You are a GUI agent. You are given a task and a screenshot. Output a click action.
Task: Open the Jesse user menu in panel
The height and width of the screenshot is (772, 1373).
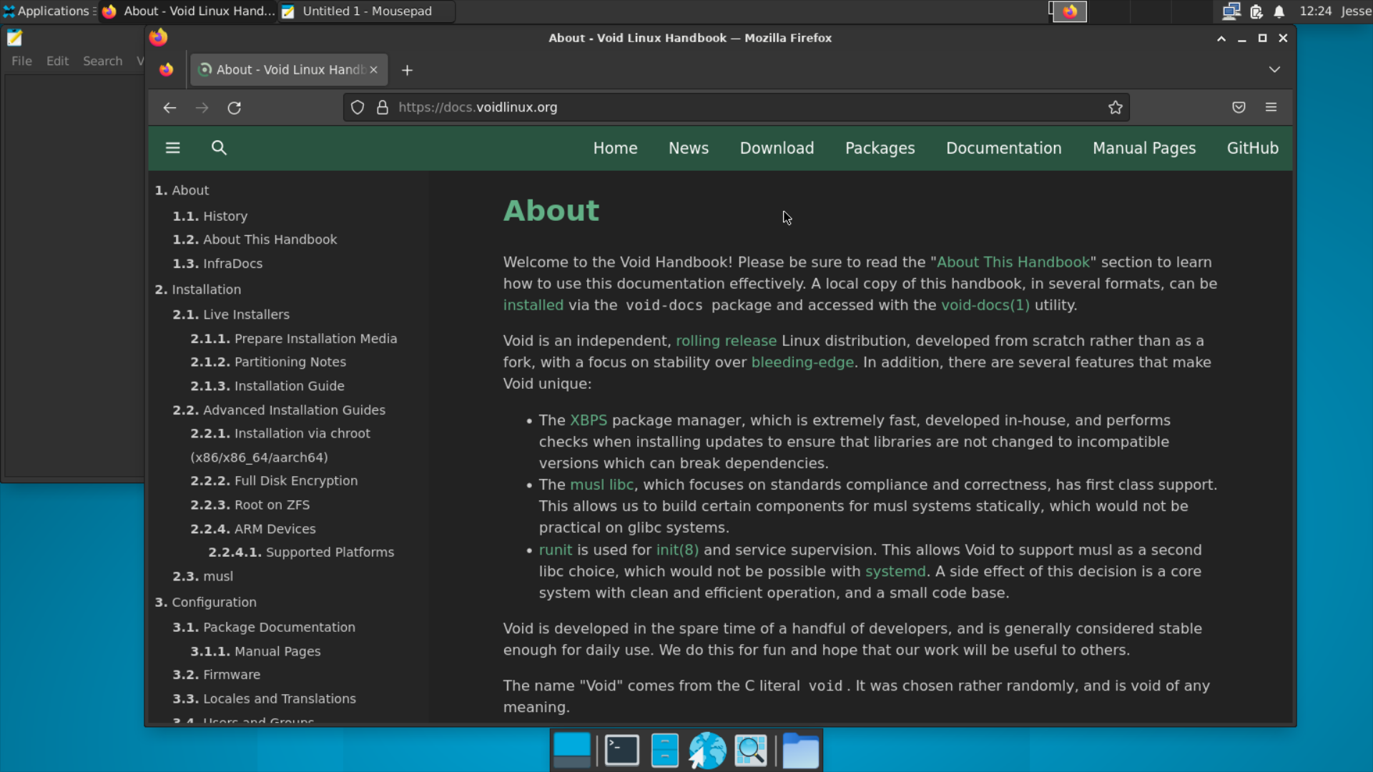[x=1355, y=11]
